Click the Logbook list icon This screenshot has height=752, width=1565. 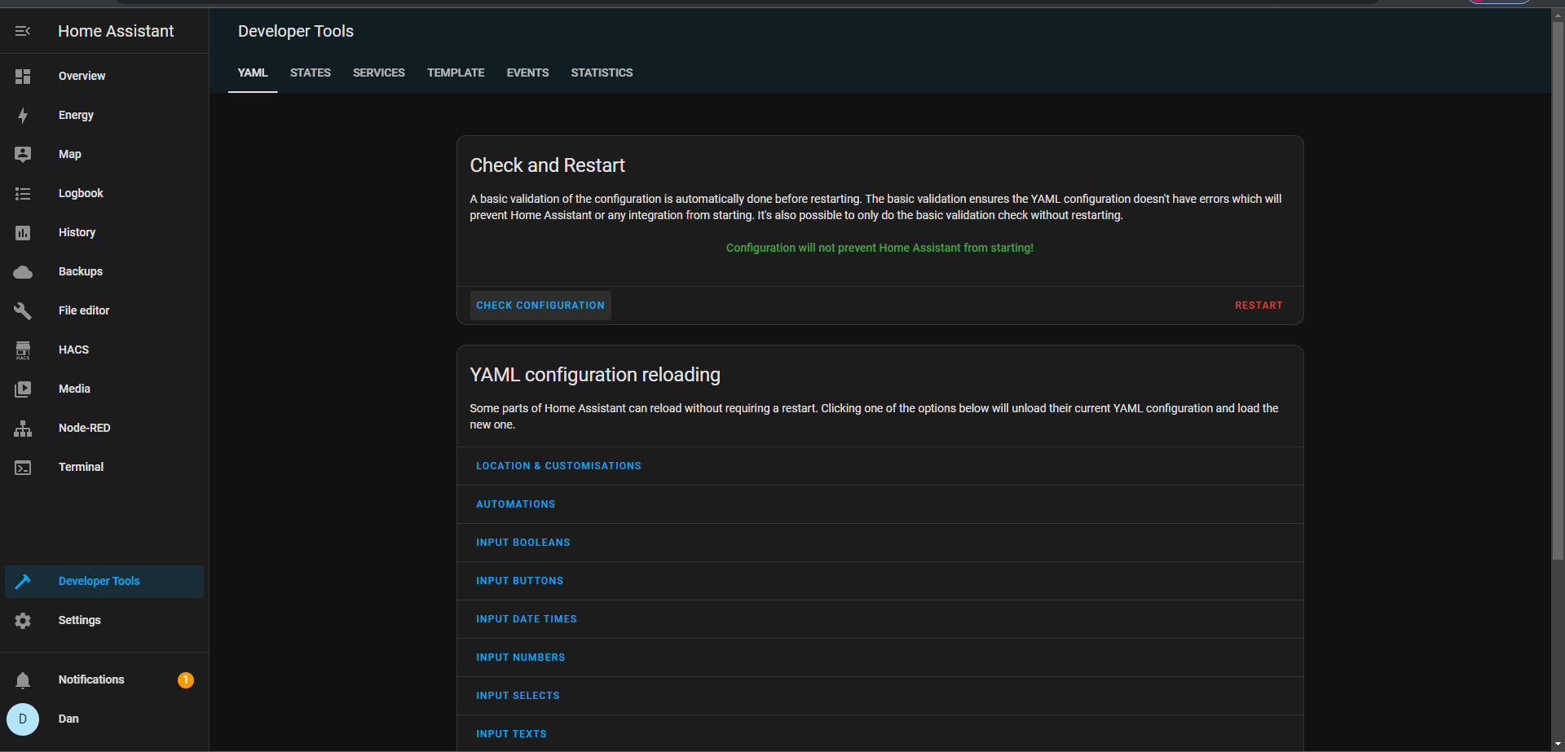[x=23, y=193]
